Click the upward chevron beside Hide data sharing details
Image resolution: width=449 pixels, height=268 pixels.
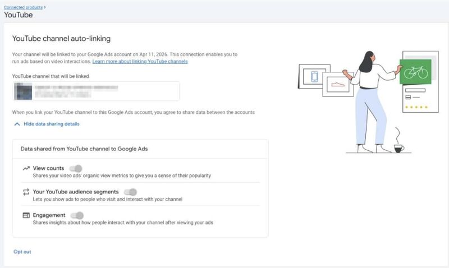[17, 124]
